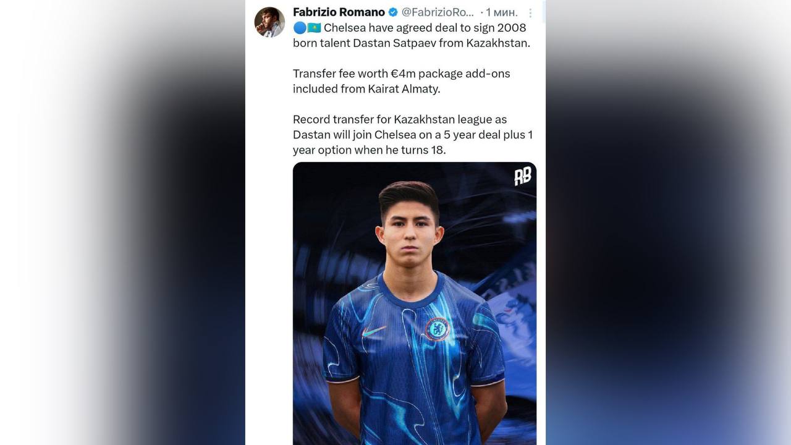The width and height of the screenshot is (791, 445).
Task: Open the @FabrizioRo... handle link
Action: click(438, 12)
